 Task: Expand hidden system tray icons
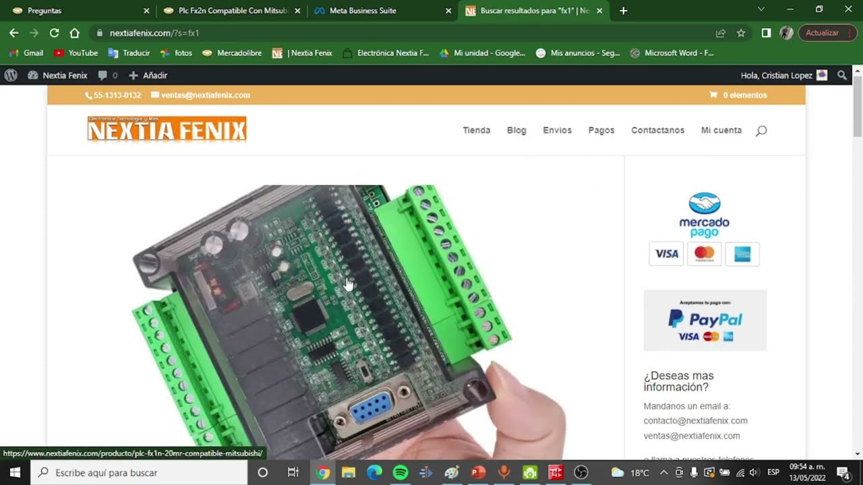[x=664, y=472]
